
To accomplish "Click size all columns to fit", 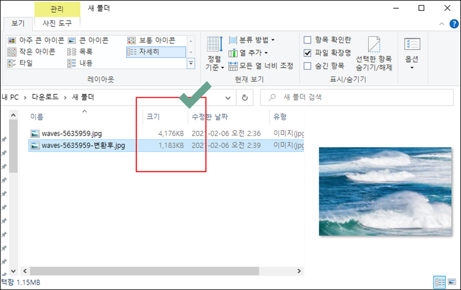I will click(x=261, y=66).
